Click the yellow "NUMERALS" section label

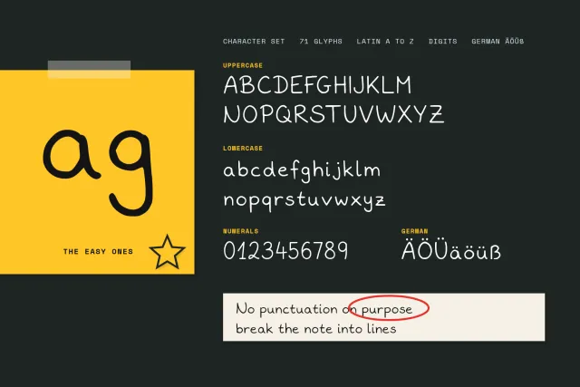(240, 231)
